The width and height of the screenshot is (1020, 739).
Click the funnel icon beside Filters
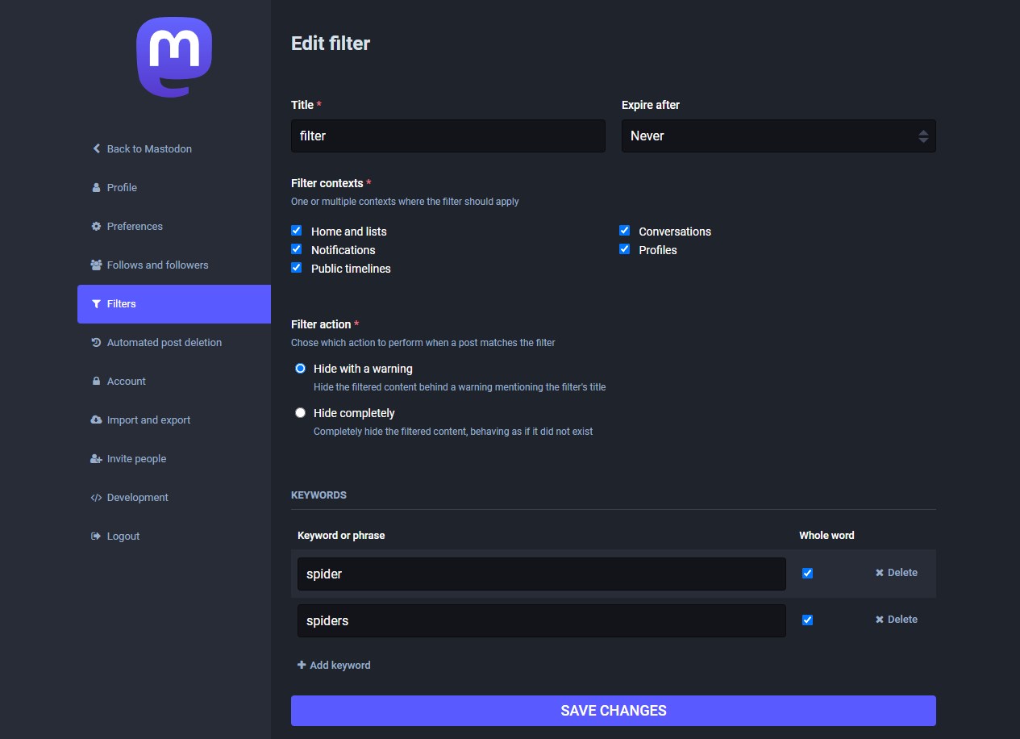point(97,304)
